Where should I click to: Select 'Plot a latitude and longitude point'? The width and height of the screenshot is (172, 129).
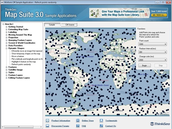click(x=27, y=59)
